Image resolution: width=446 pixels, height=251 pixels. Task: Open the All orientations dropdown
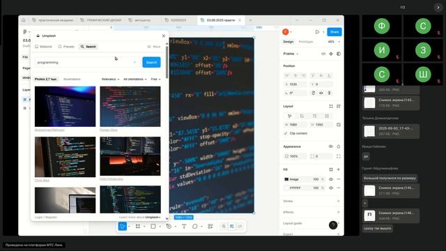pos(135,79)
